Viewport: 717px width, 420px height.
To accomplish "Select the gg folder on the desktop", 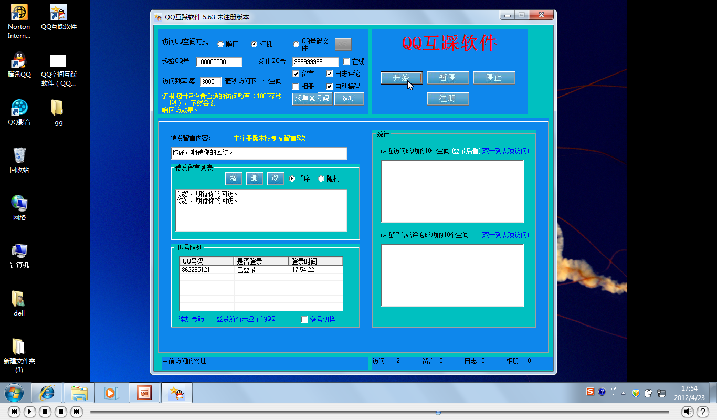I will (x=58, y=113).
